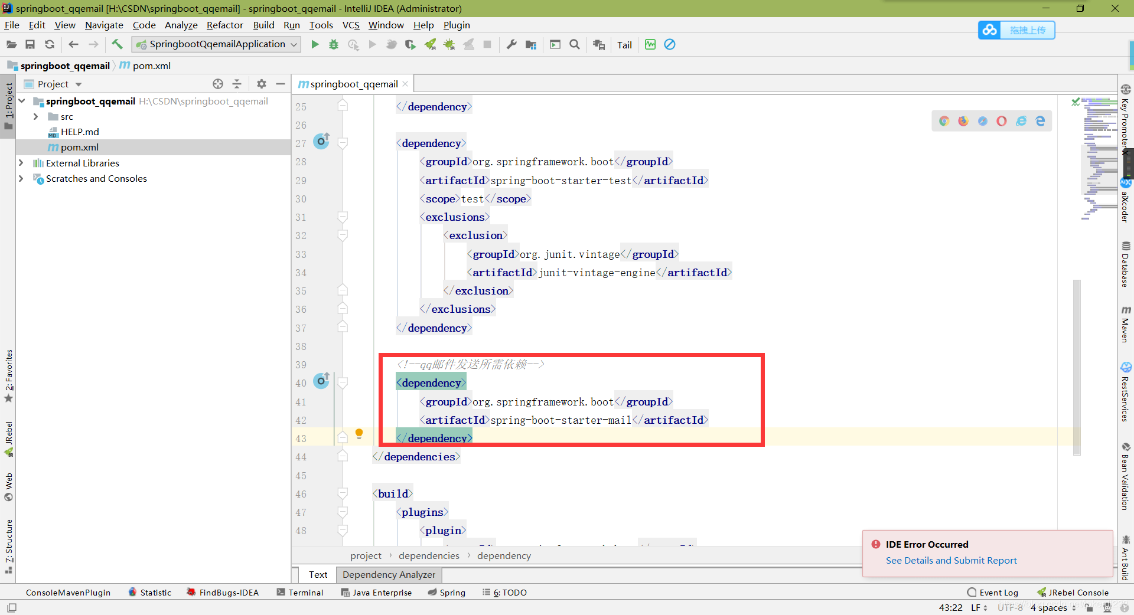
Task: Fold the build block at line 46
Action: tap(343, 493)
